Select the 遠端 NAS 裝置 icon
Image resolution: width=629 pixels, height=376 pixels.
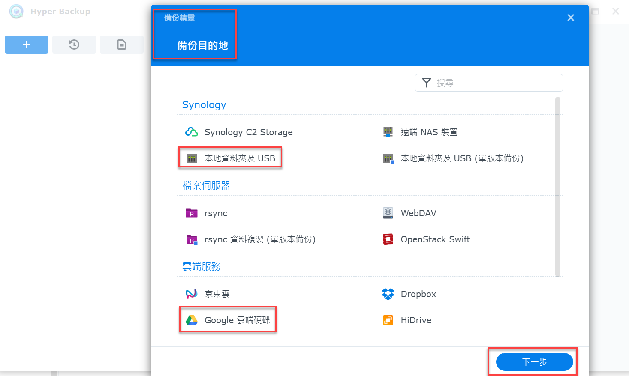[x=388, y=132]
